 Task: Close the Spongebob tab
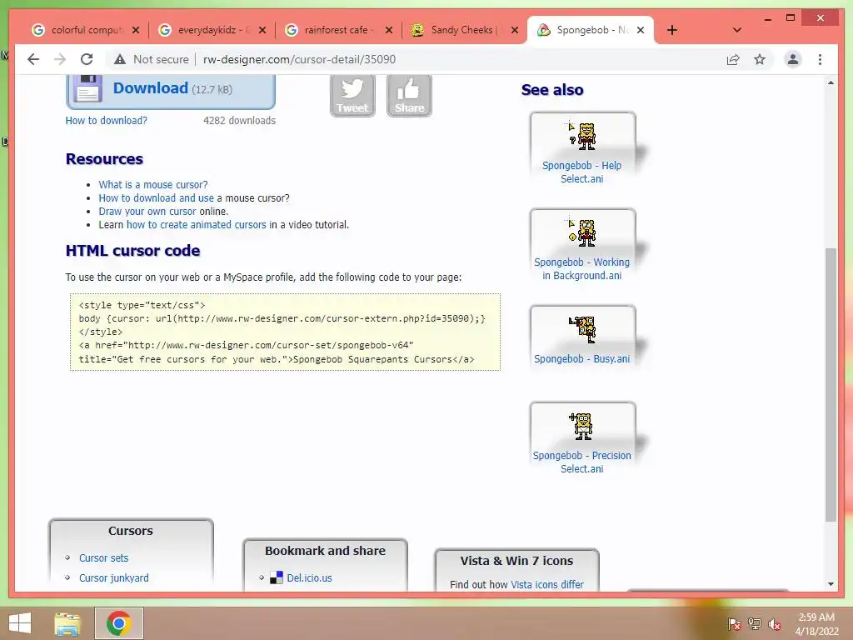point(641,30)
